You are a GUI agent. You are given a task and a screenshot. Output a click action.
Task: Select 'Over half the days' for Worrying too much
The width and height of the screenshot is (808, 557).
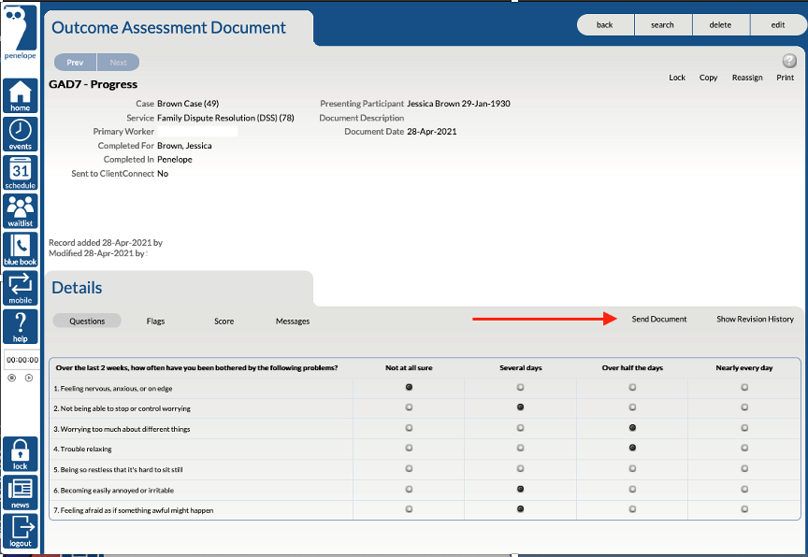(632, 428)
